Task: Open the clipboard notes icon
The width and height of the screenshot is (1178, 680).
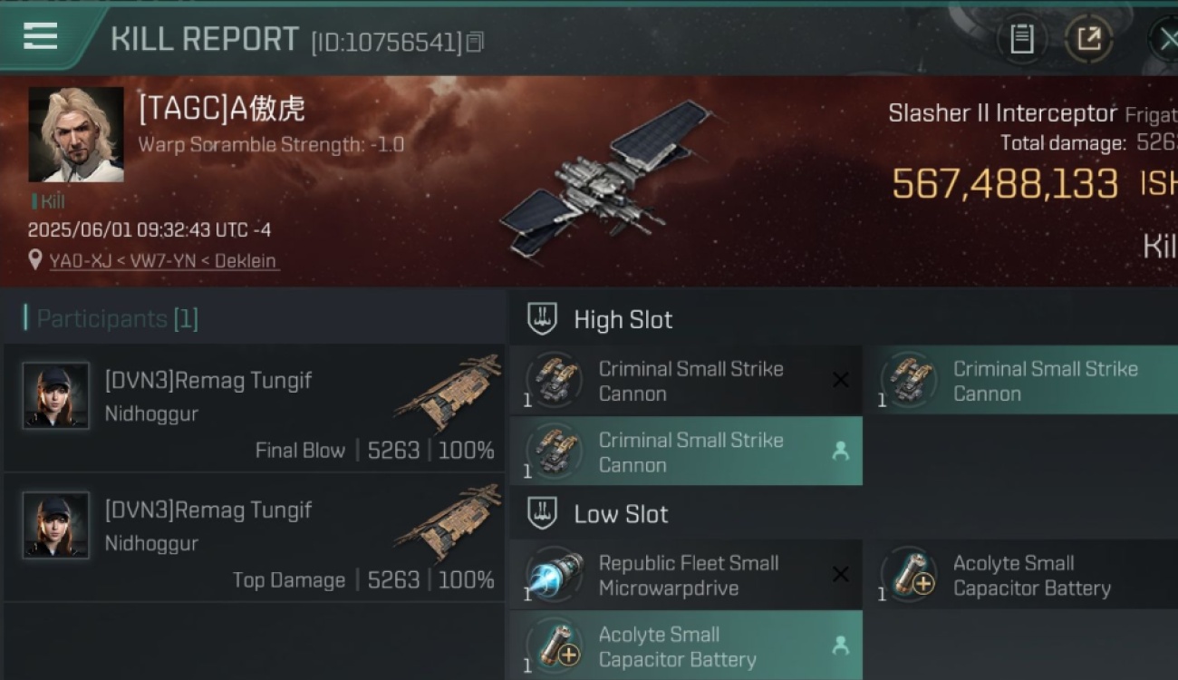Action: 1022,39
